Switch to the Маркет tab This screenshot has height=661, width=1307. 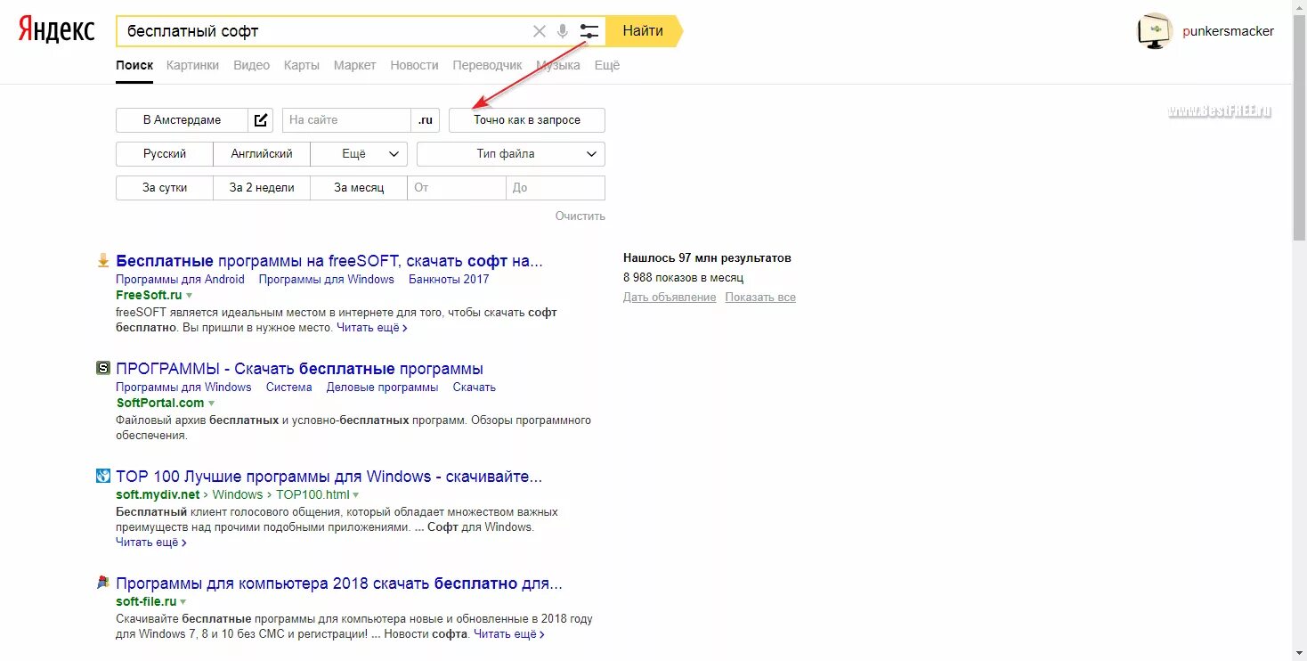point(355,65)
